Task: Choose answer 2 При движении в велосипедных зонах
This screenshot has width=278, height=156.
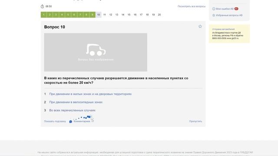Action: coord(76,102)
